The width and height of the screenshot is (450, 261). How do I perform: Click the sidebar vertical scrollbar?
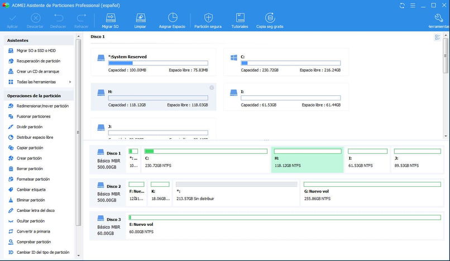(78, 132)
